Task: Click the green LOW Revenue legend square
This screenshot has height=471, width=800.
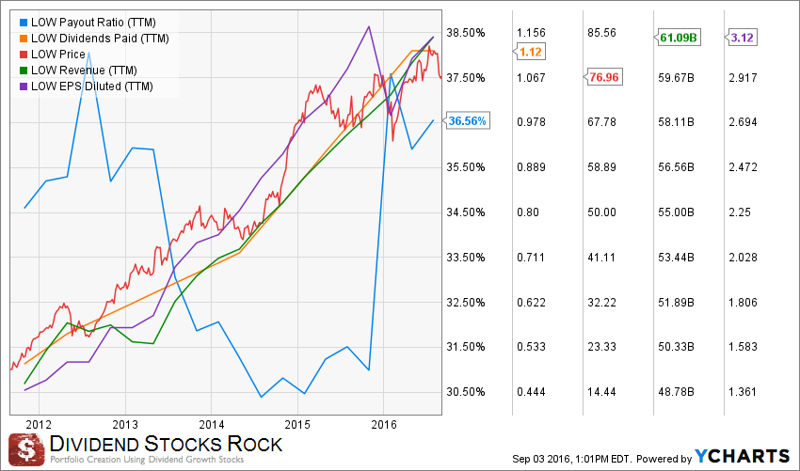Action: [23, 71]
